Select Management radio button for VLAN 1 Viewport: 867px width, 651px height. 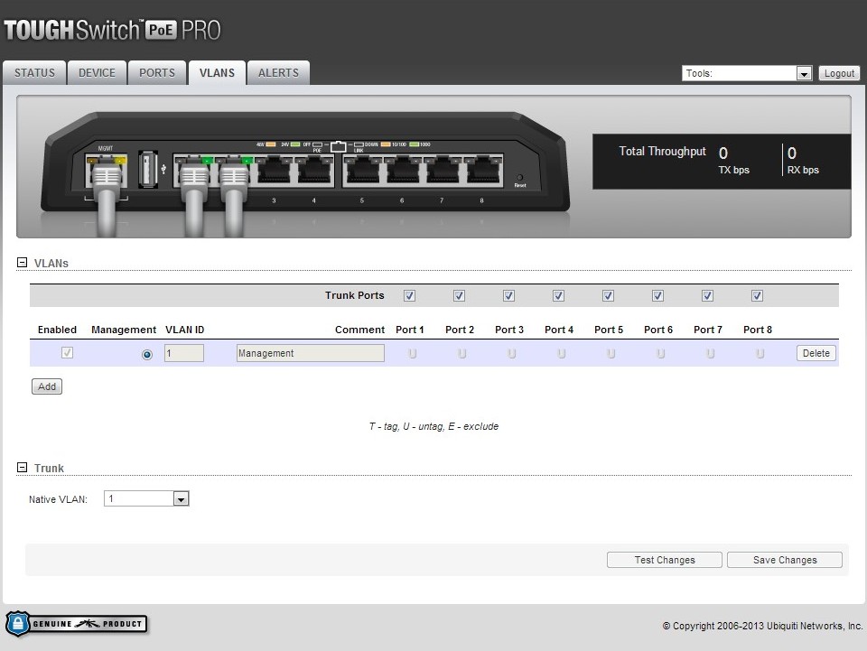click(147, 354)
